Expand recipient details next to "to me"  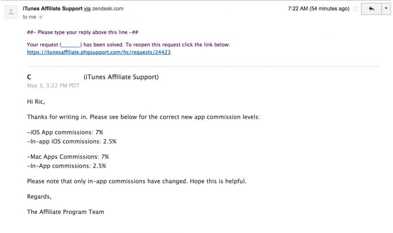click(x=41, y=17)
